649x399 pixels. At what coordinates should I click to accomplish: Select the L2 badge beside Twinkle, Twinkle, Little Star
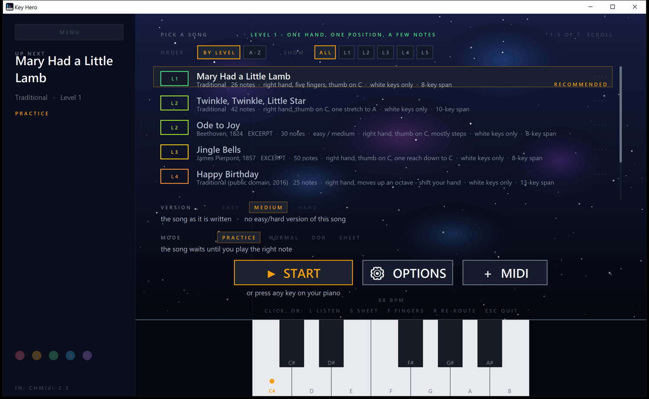click(174, 103)
